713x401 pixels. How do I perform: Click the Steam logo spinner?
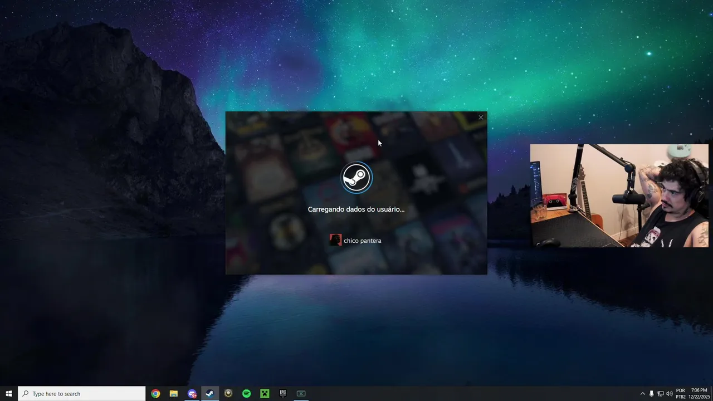[356, 178]
